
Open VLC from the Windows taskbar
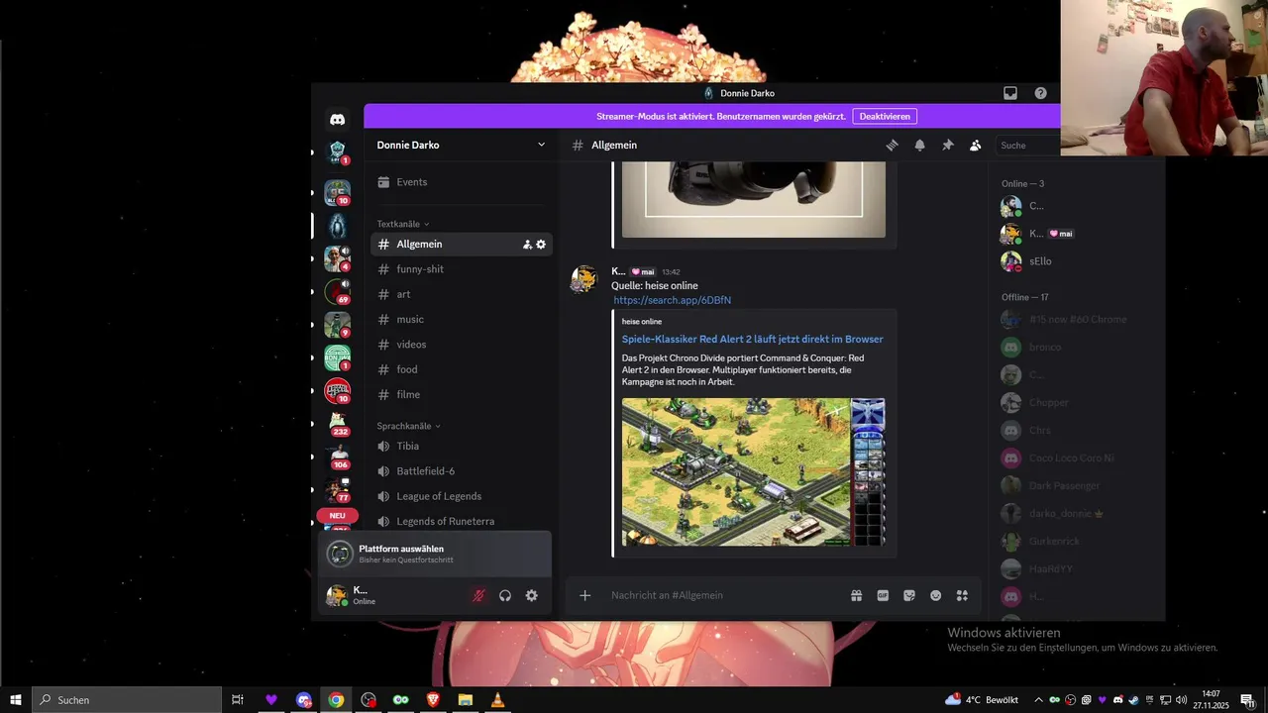point(497,700)
